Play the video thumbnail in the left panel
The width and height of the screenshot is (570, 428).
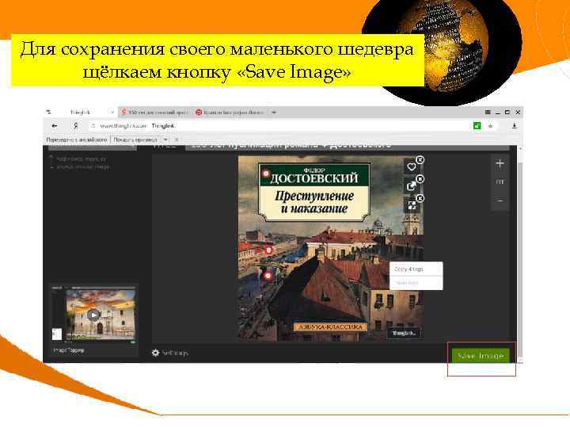93,315
